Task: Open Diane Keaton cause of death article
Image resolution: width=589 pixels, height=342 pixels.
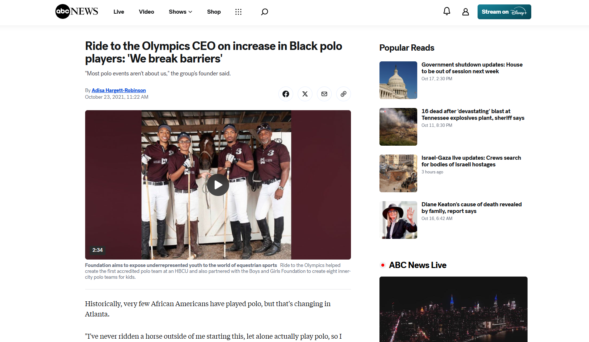Action: tap(471, 208)
